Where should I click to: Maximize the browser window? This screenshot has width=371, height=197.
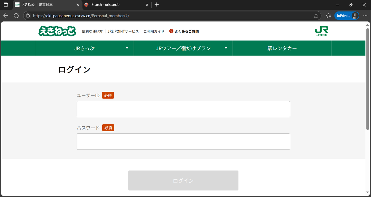click(x=351, y=5)
